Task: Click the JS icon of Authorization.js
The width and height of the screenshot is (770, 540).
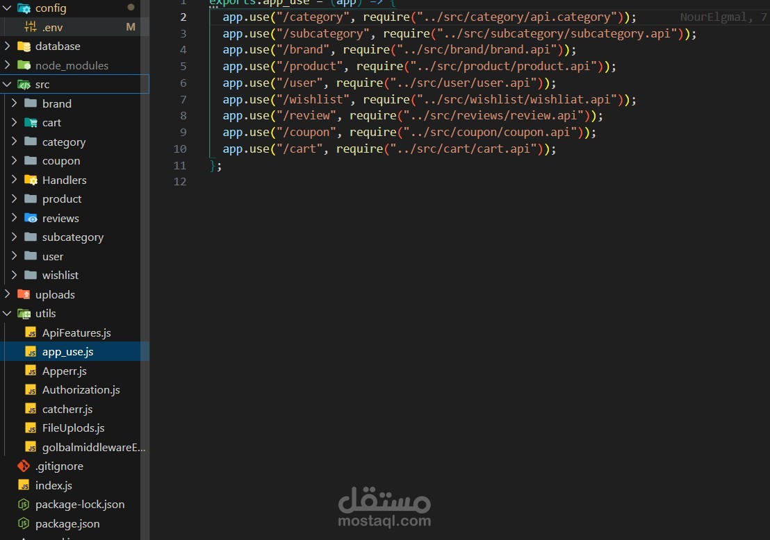Action: tap(31, 390)
